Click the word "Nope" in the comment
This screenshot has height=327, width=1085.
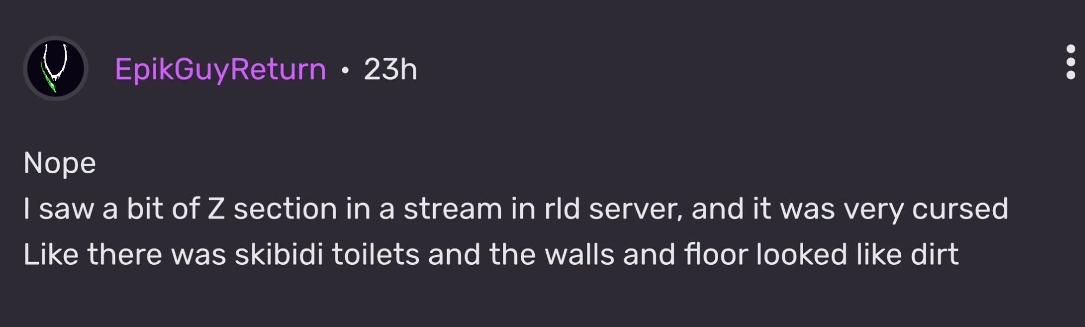point(60,163)
